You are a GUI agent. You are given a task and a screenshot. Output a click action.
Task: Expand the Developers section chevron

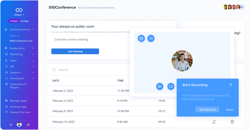click(33, 78)
